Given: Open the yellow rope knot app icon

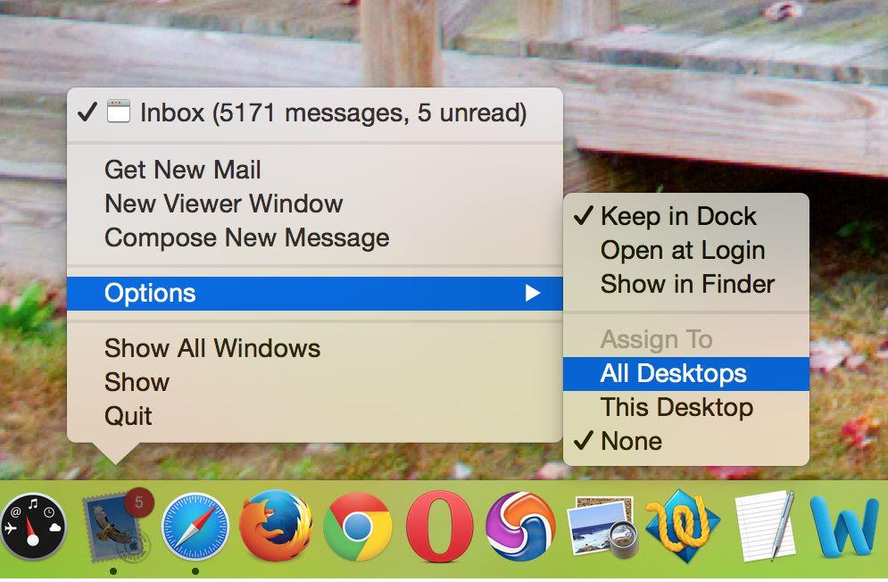Looking at the screenshot, I should pyautogui.click(x=683, y=527).
